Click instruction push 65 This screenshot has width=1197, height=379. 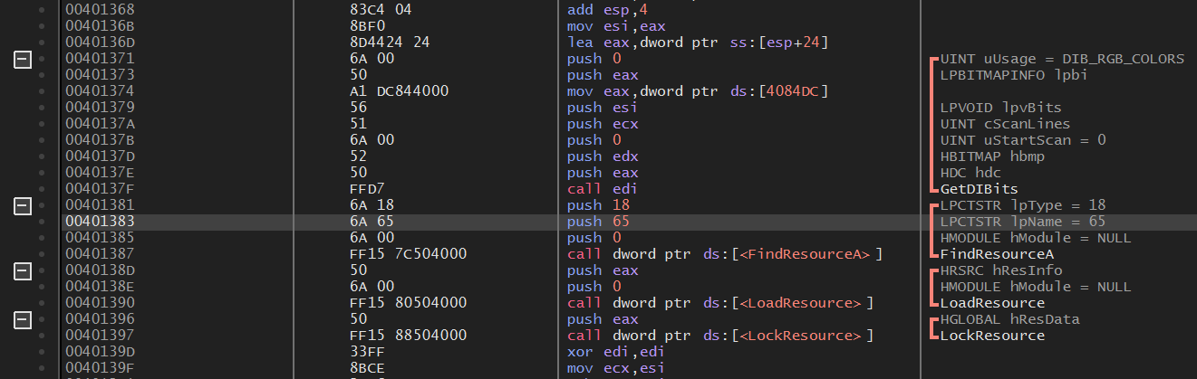[596, 222]
